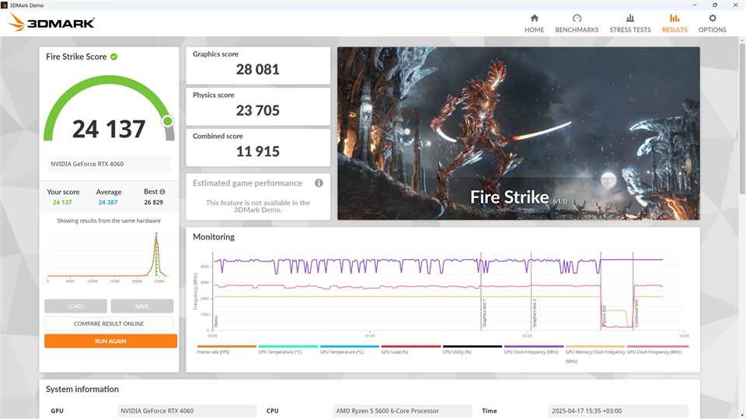Open Stress Tests via bar chart icon
Screen dimensions: 746x419
click(630, 19)
